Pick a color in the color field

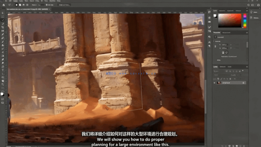tap(230, 21)
